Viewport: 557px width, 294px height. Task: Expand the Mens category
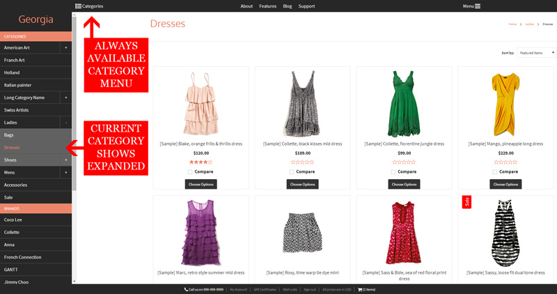tap(65, 172)
